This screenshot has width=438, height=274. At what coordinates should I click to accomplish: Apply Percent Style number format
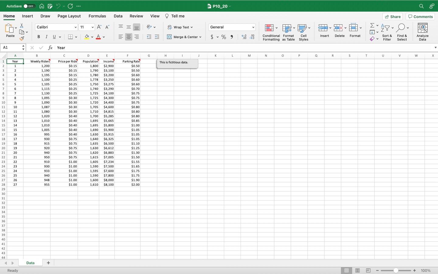tap(224, 37)
